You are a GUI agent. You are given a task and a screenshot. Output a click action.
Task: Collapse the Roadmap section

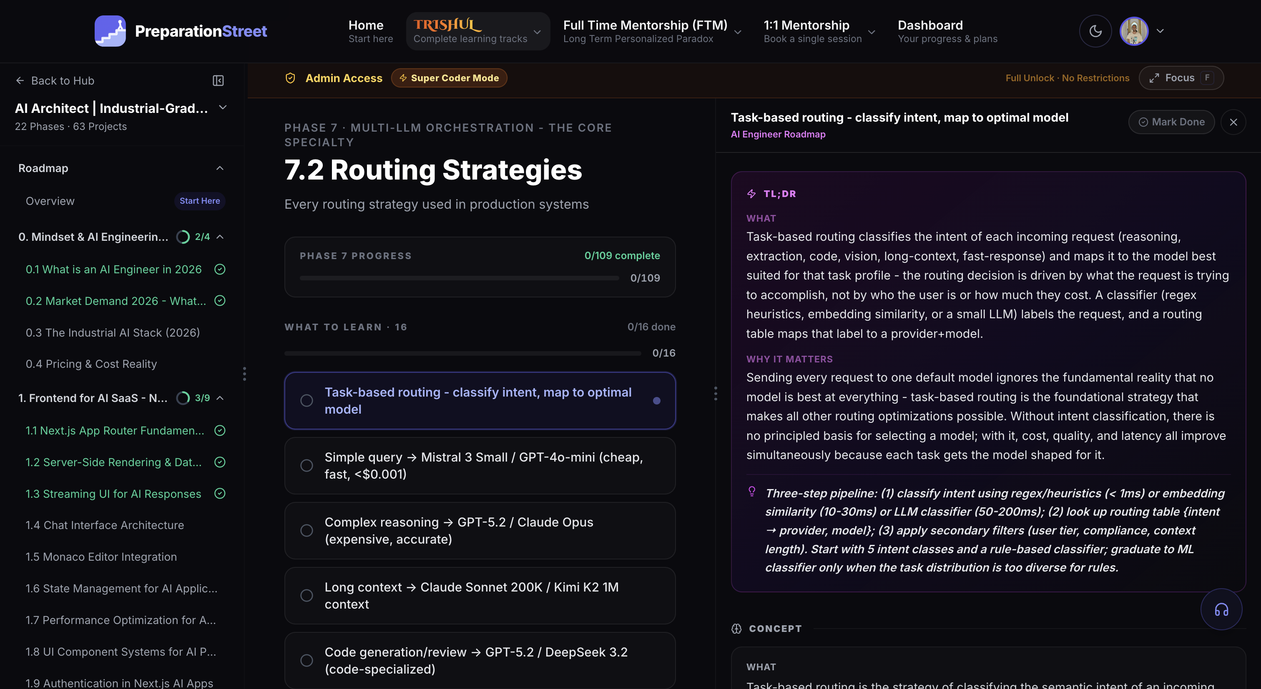[220, 169]
